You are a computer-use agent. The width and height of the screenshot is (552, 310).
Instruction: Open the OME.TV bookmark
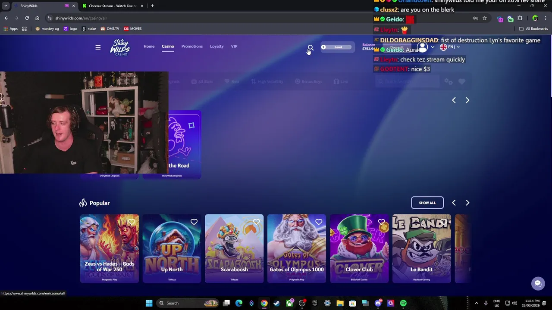110,29
